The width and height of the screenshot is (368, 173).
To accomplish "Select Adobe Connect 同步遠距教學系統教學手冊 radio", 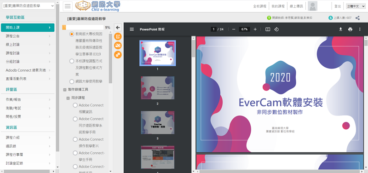I will [x=75, y=119].
